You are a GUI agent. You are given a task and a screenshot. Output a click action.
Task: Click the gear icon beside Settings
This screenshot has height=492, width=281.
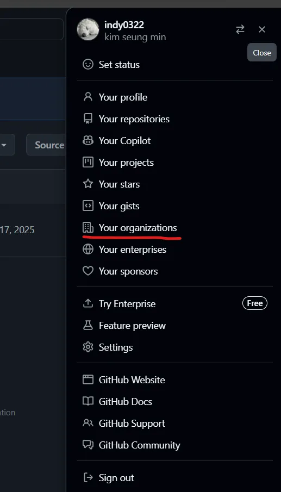coord(88,347)
